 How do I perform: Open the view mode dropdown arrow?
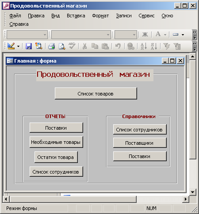[18, 46]
